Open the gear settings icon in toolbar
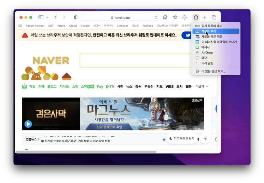The height and width of the screenshot is (183, 264). pos(184,17)
